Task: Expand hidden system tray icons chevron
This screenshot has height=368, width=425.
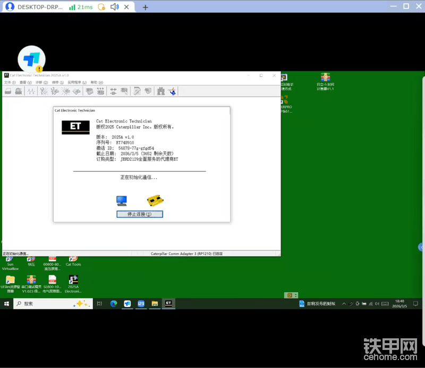Action: (x=344, y=304)
